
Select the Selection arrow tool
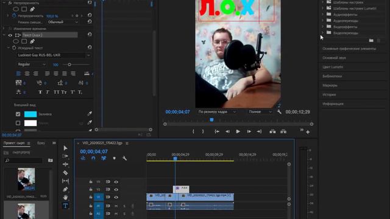pyautogui.click(x=65, y=148)
